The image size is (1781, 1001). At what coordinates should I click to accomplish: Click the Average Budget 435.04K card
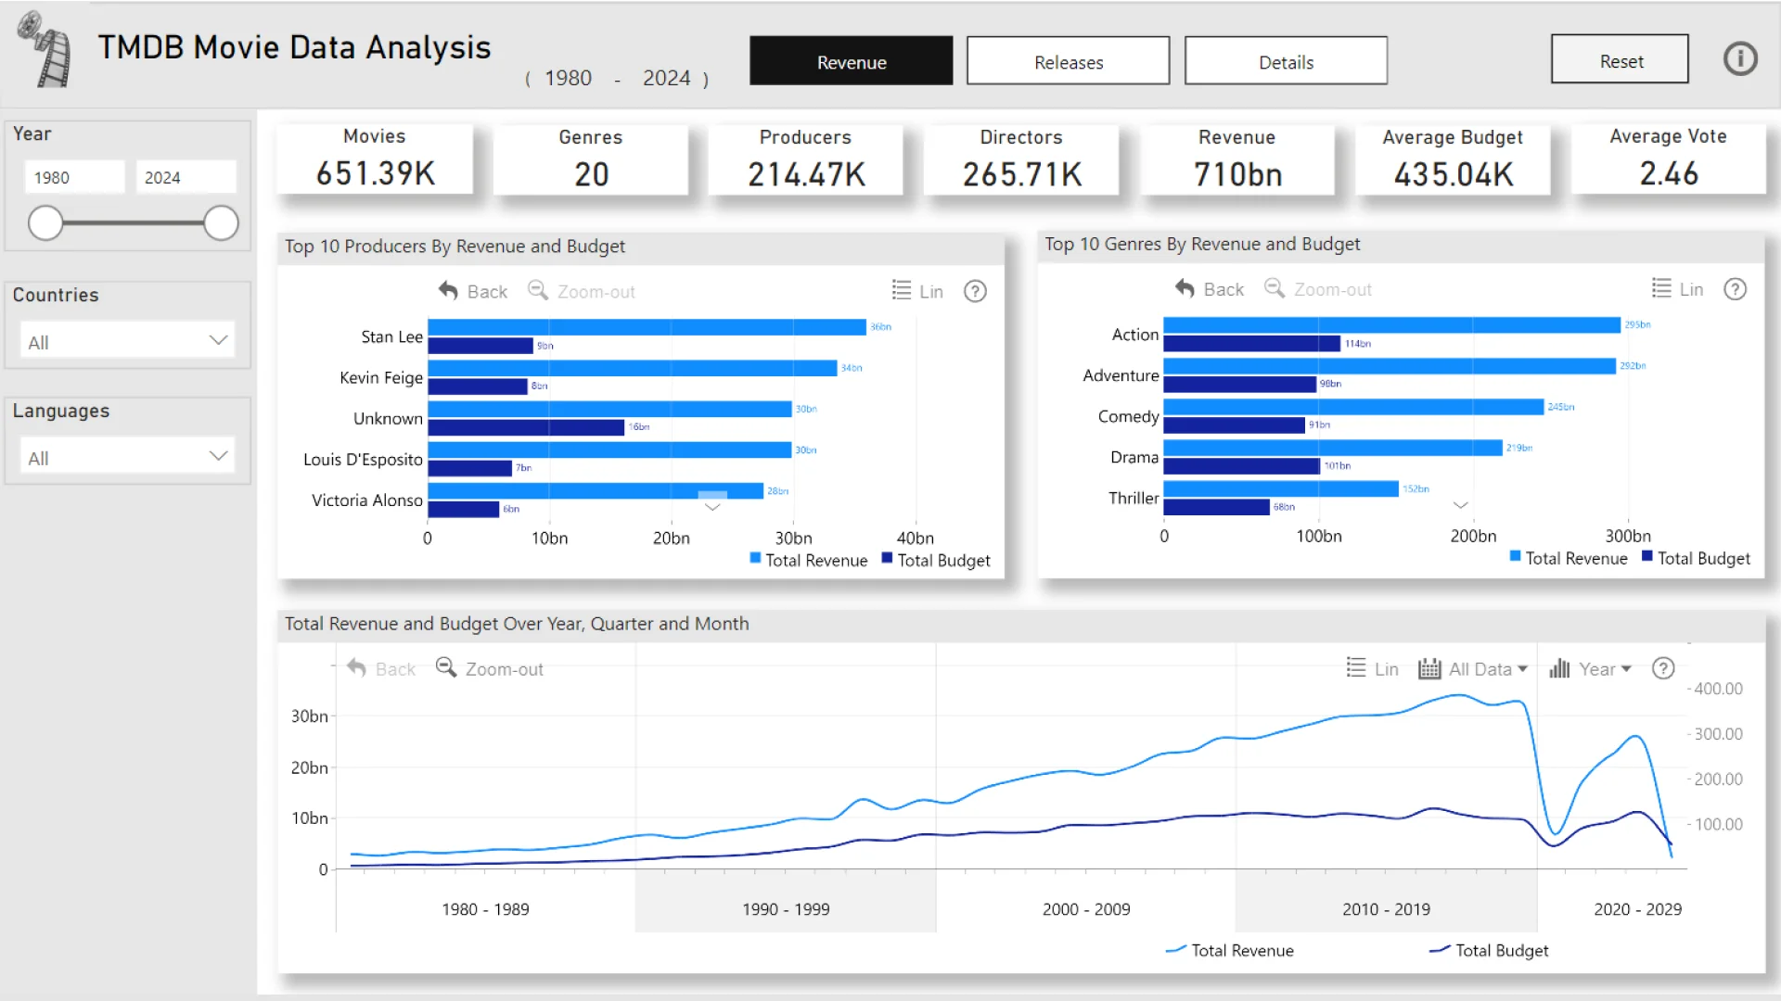pyautogui.click(x=1453, y=158)
